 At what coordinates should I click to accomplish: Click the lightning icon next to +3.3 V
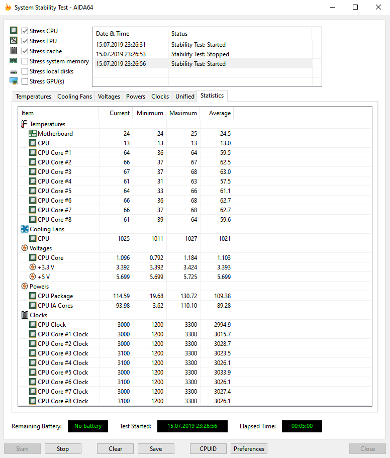33,267
